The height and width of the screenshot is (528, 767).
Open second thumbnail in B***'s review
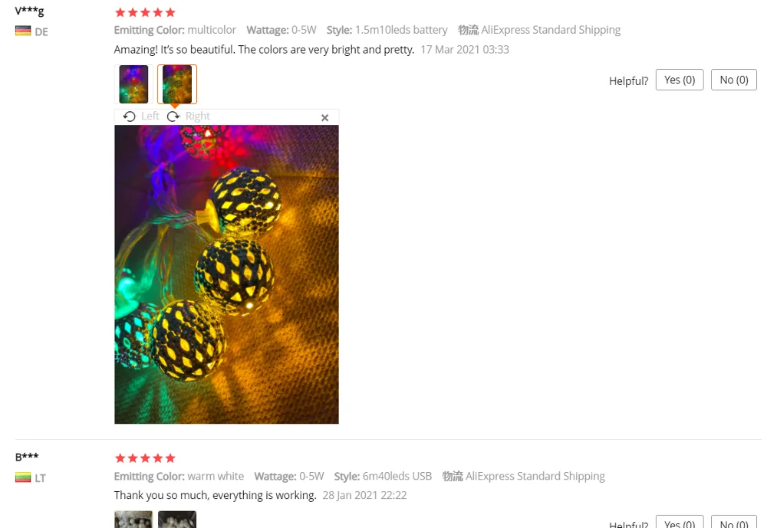tap(177, 520)
